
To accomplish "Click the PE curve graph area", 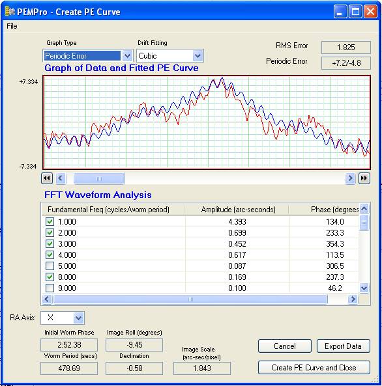I will pyautogui.click(x=207, y=122).
